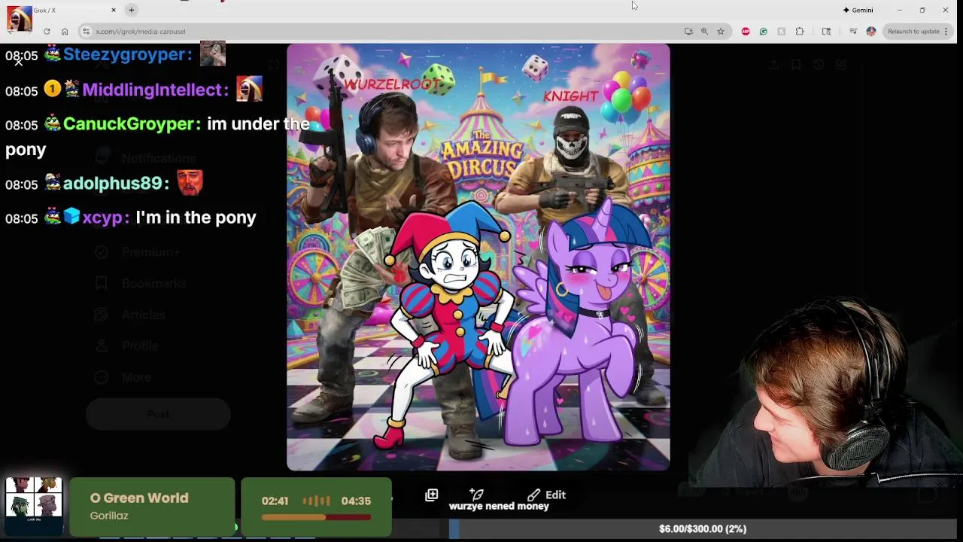Click the Gorillaz artist name
963x542 pixels.
[x=109, y=516]
